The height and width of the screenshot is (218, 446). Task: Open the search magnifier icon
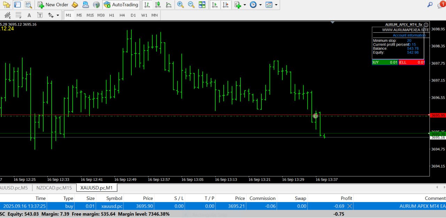point(430,5)
